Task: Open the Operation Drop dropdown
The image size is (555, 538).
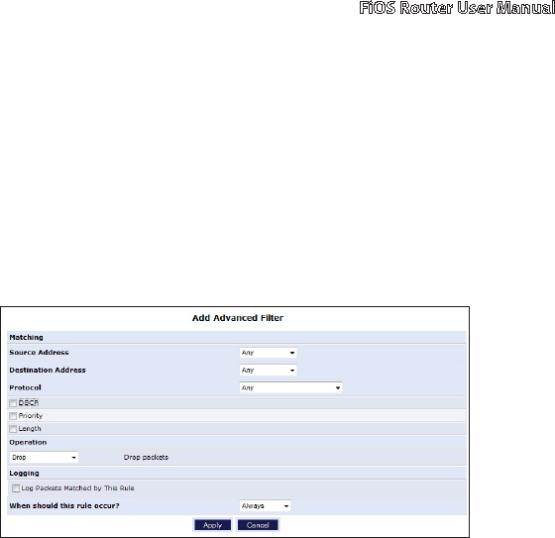Action: click(44, 458)
